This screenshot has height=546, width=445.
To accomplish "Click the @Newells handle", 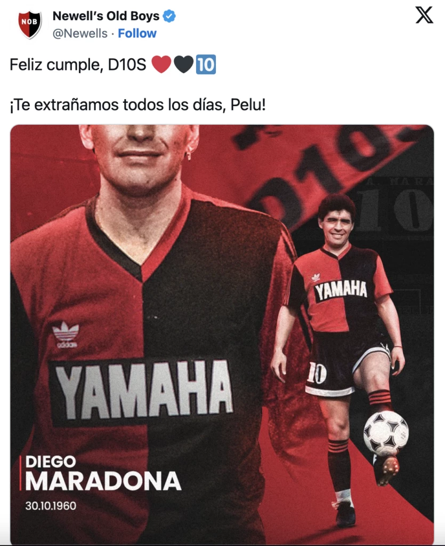I will pyautogui.click(x=80, y=34).
